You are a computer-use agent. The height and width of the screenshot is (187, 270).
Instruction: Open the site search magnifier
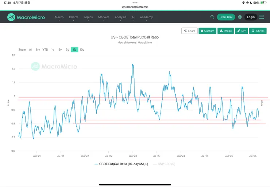point(212,17)
